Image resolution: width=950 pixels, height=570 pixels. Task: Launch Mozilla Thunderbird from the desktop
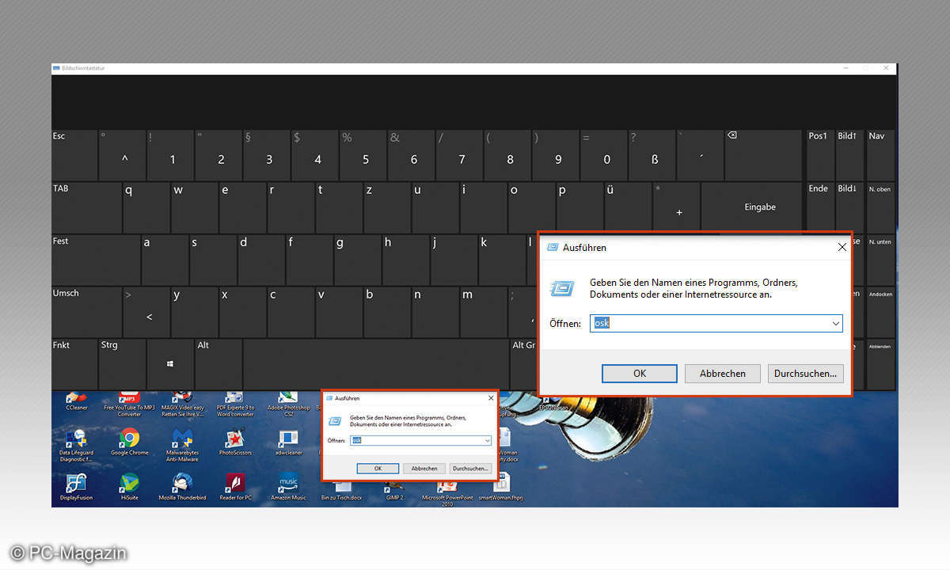click(x=182, y=482)
